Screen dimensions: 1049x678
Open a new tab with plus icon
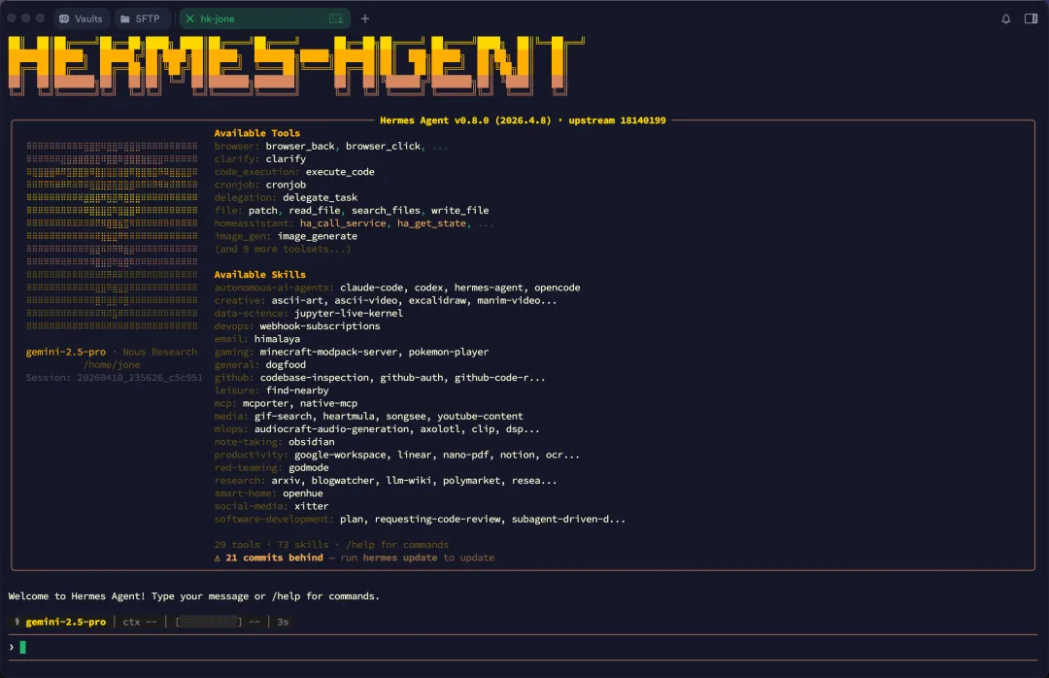point(364,18)
